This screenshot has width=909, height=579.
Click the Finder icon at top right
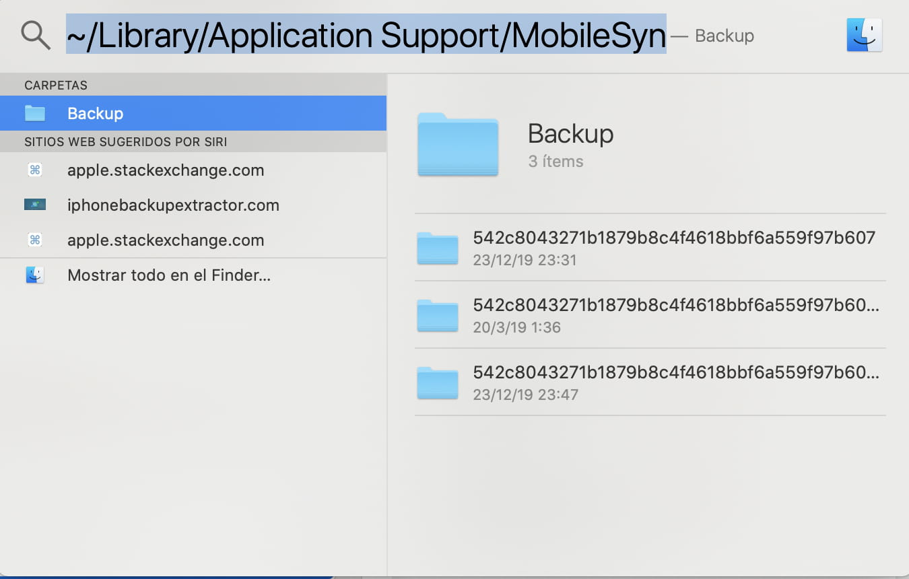point(864,35)
